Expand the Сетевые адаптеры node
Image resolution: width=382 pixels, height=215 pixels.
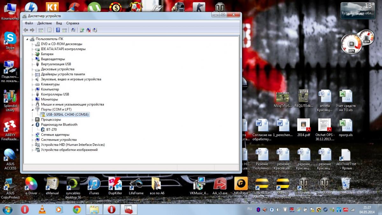32,135
